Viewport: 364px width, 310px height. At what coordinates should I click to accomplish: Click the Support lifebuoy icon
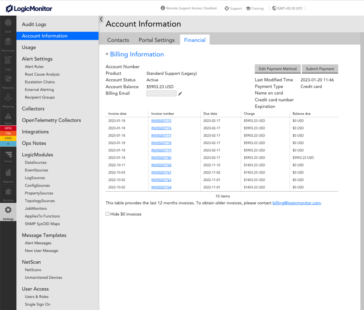[226, 9]
